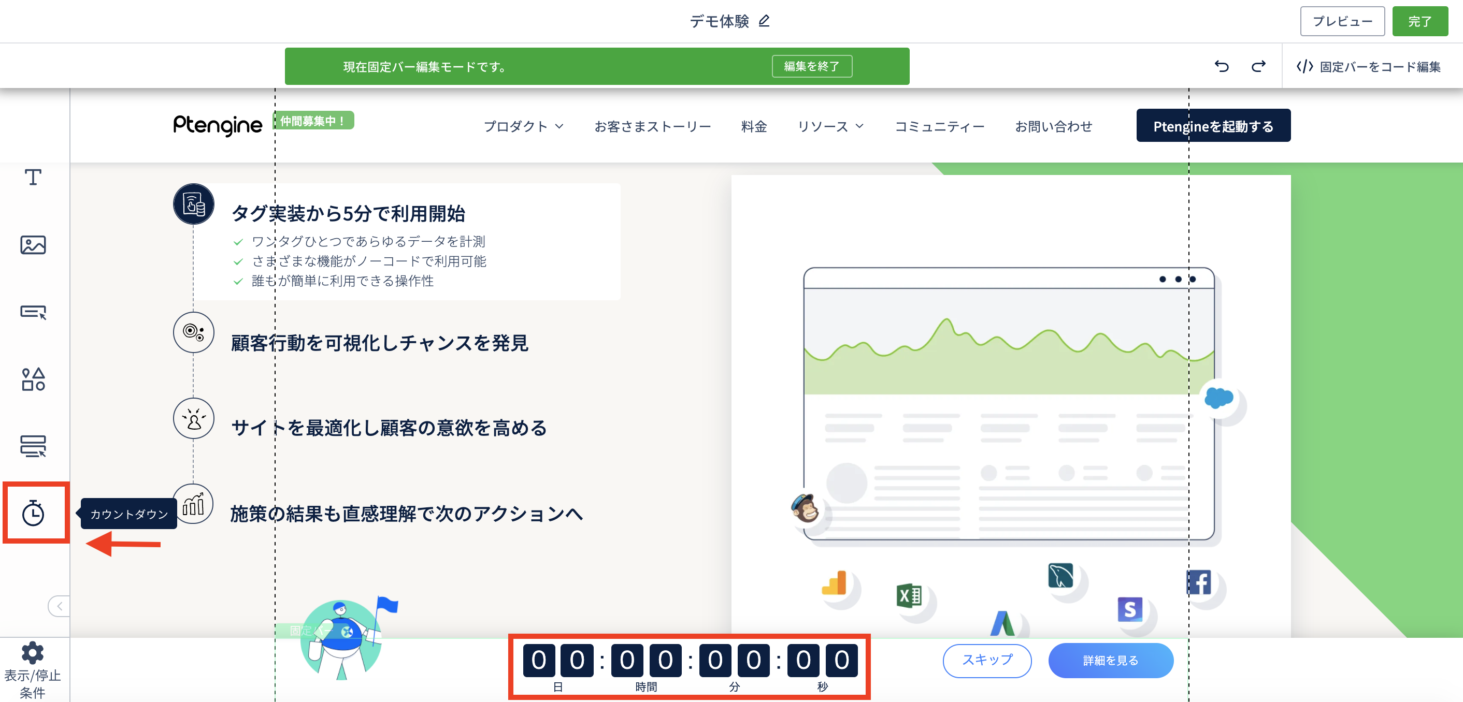
Task: Edit the title with pencil icon
Action: point(765,21)
